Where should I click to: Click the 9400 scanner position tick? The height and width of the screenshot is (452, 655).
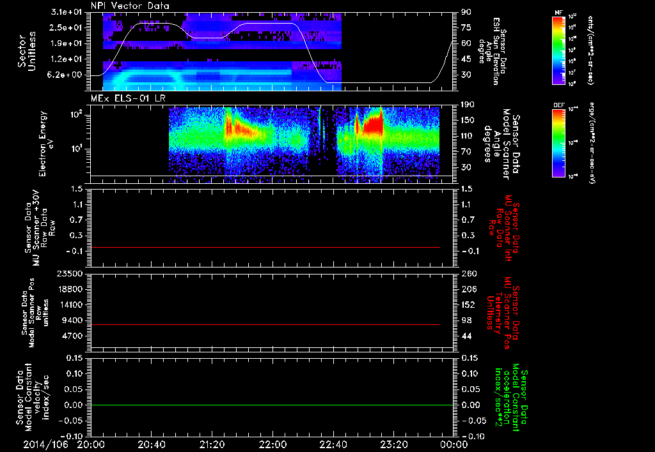click(x=72, y=320)
